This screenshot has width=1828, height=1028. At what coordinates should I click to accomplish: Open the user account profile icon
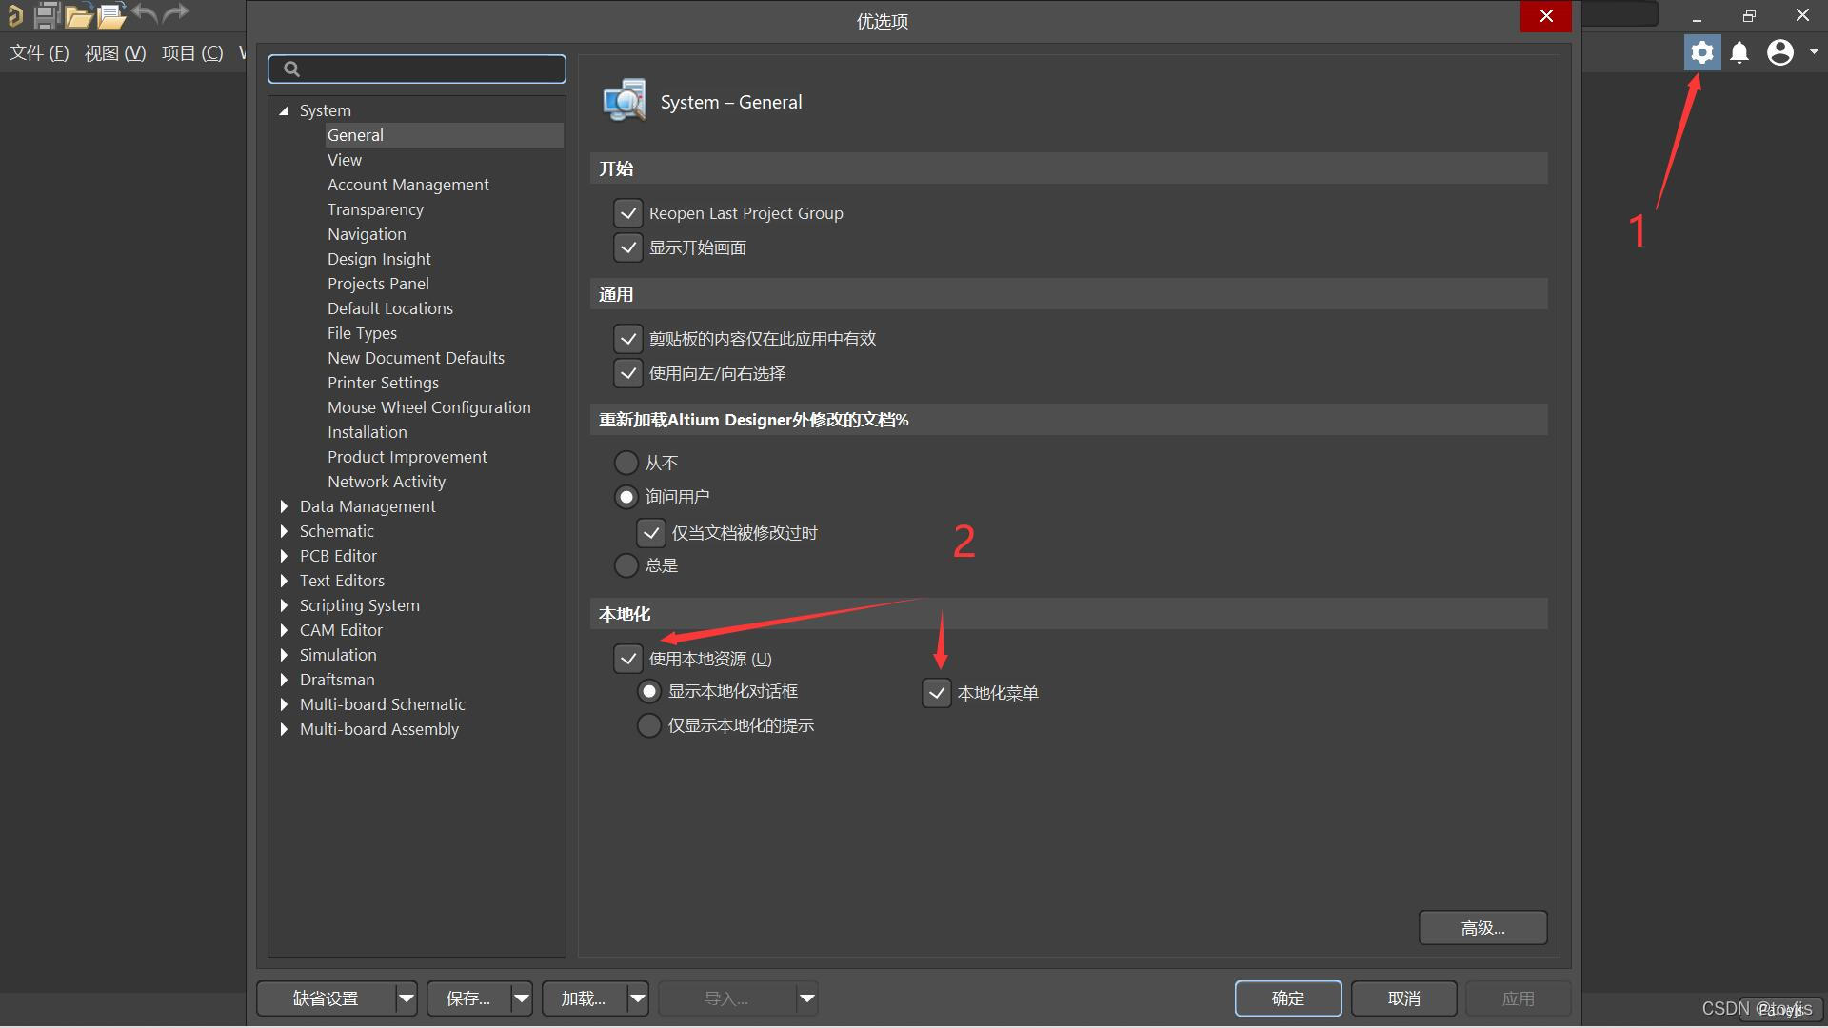coord(1779,52)
